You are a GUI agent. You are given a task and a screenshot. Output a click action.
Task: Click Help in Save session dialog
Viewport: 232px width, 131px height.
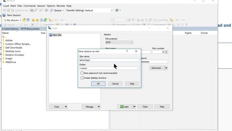[x=132, y=84]
